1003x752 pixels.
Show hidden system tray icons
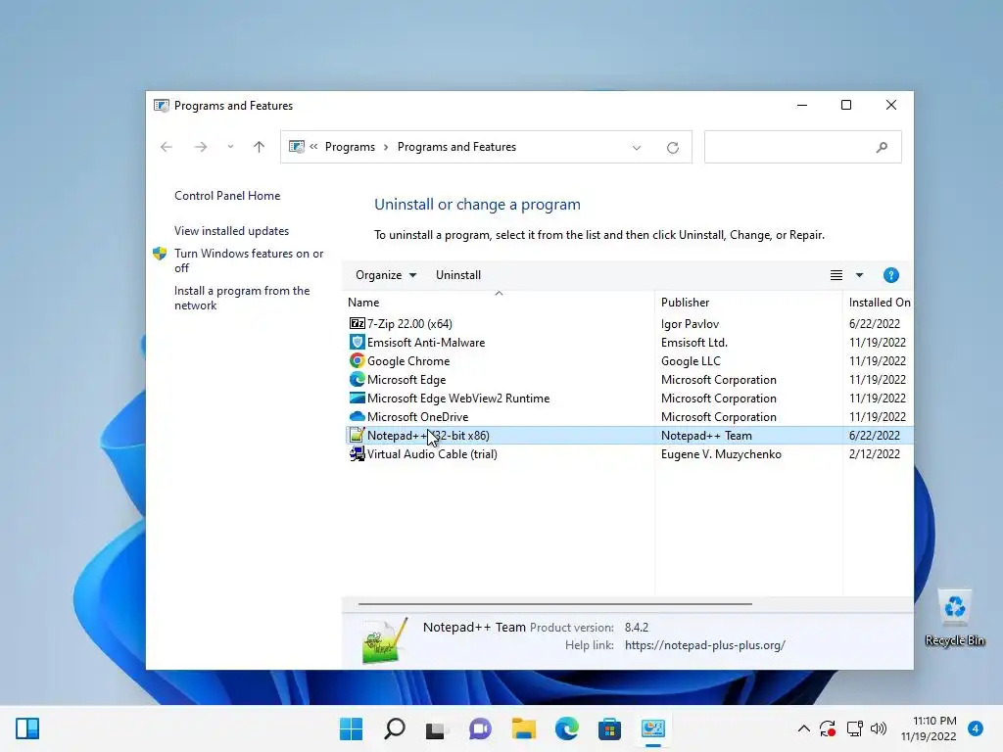[x=804, y=728]
